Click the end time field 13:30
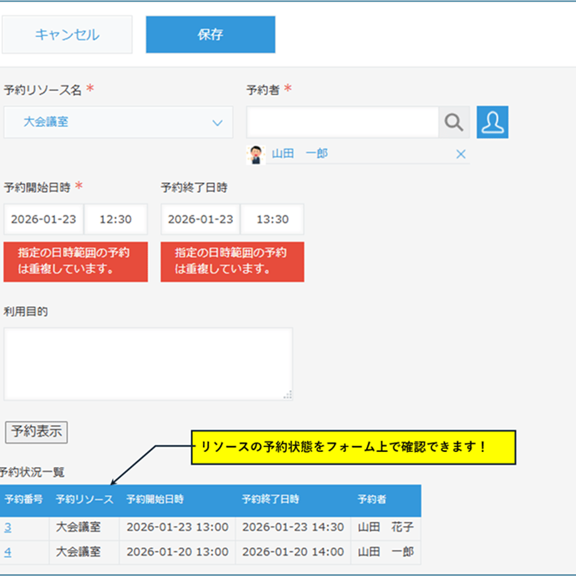 coord(272,219)
